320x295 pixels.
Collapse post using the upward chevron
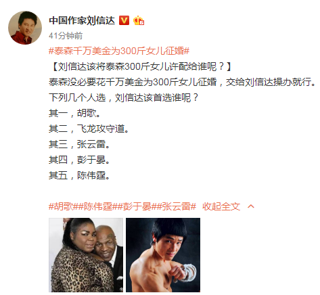click(x=251, y=206)
